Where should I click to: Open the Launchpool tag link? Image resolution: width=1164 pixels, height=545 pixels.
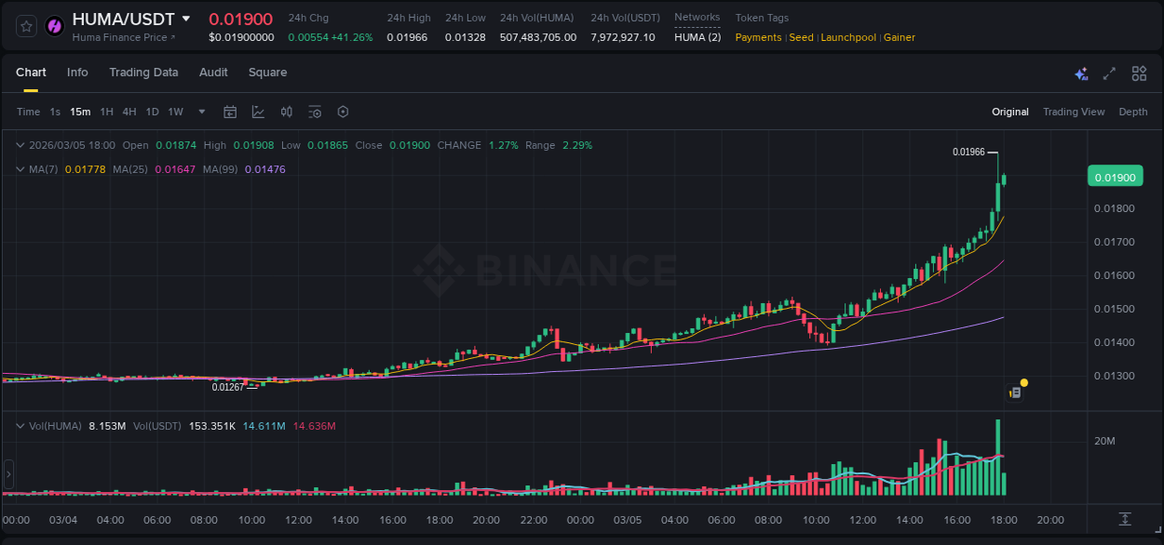coord(848,37)
